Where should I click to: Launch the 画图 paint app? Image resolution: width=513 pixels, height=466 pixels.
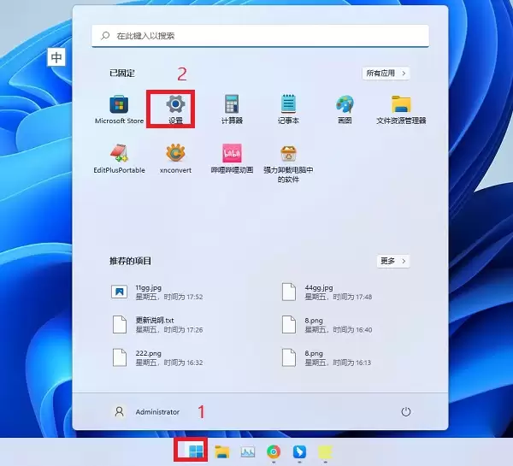pyautogui.click(x=345, y=109)
